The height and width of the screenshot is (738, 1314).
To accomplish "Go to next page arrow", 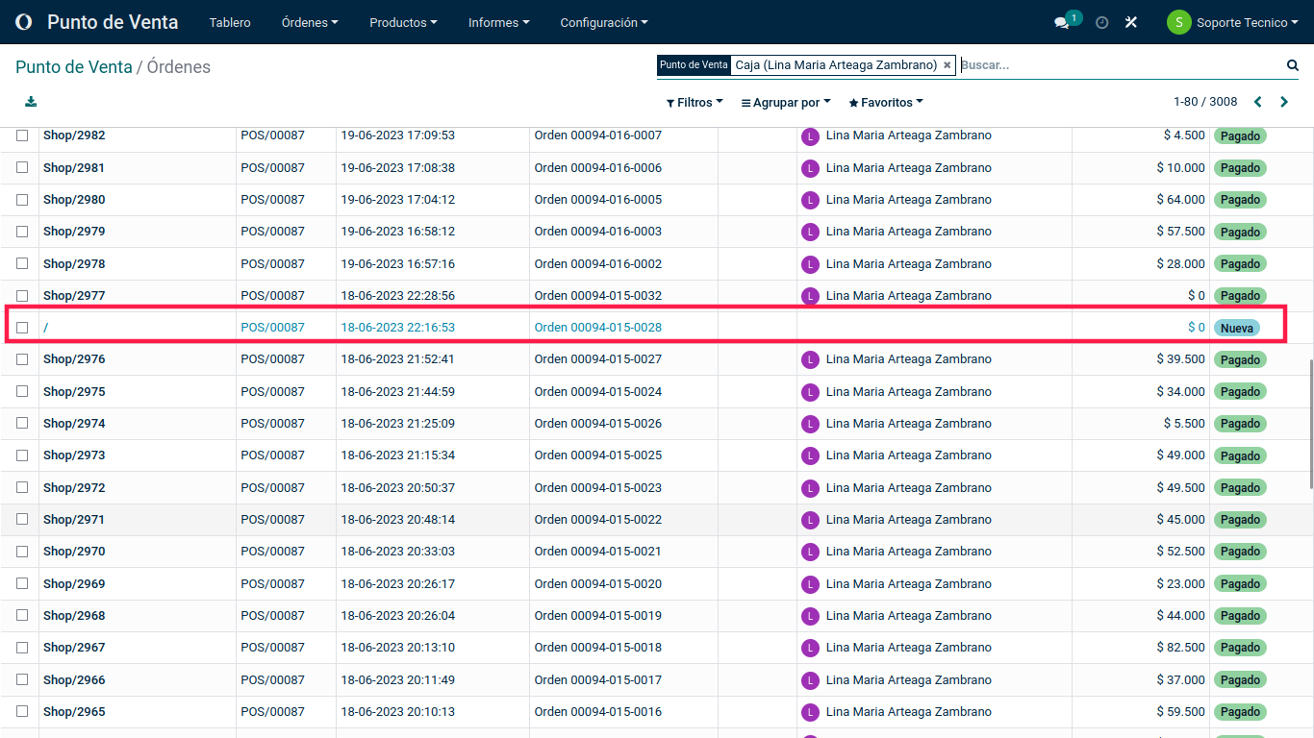I will [x=1284, y=102].
